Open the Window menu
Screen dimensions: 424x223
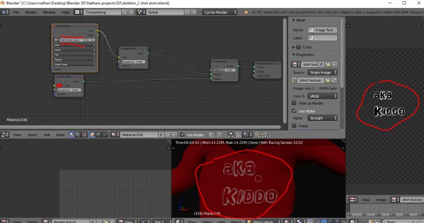click(x=49, y=12)
